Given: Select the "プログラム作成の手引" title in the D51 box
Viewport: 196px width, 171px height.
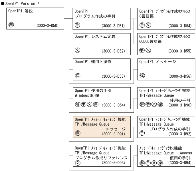Looking at the screenshot, I should click(x=95, y=16).
